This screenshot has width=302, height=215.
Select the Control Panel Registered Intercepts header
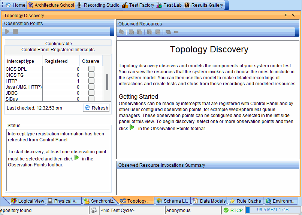[x=58, y=50]
